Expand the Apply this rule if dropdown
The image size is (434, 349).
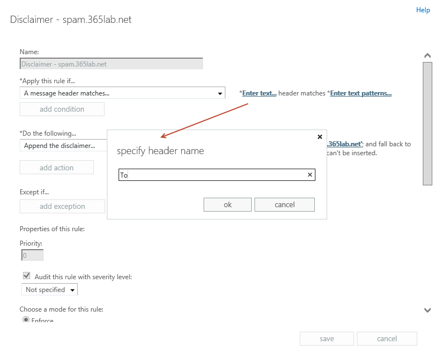(x=220, y=93)
